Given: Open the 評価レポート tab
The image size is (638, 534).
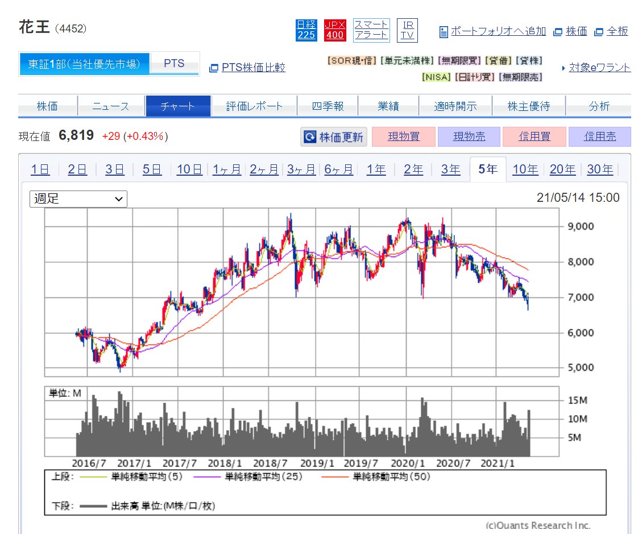Looking at the screenshot, I should tap(254, 106).
